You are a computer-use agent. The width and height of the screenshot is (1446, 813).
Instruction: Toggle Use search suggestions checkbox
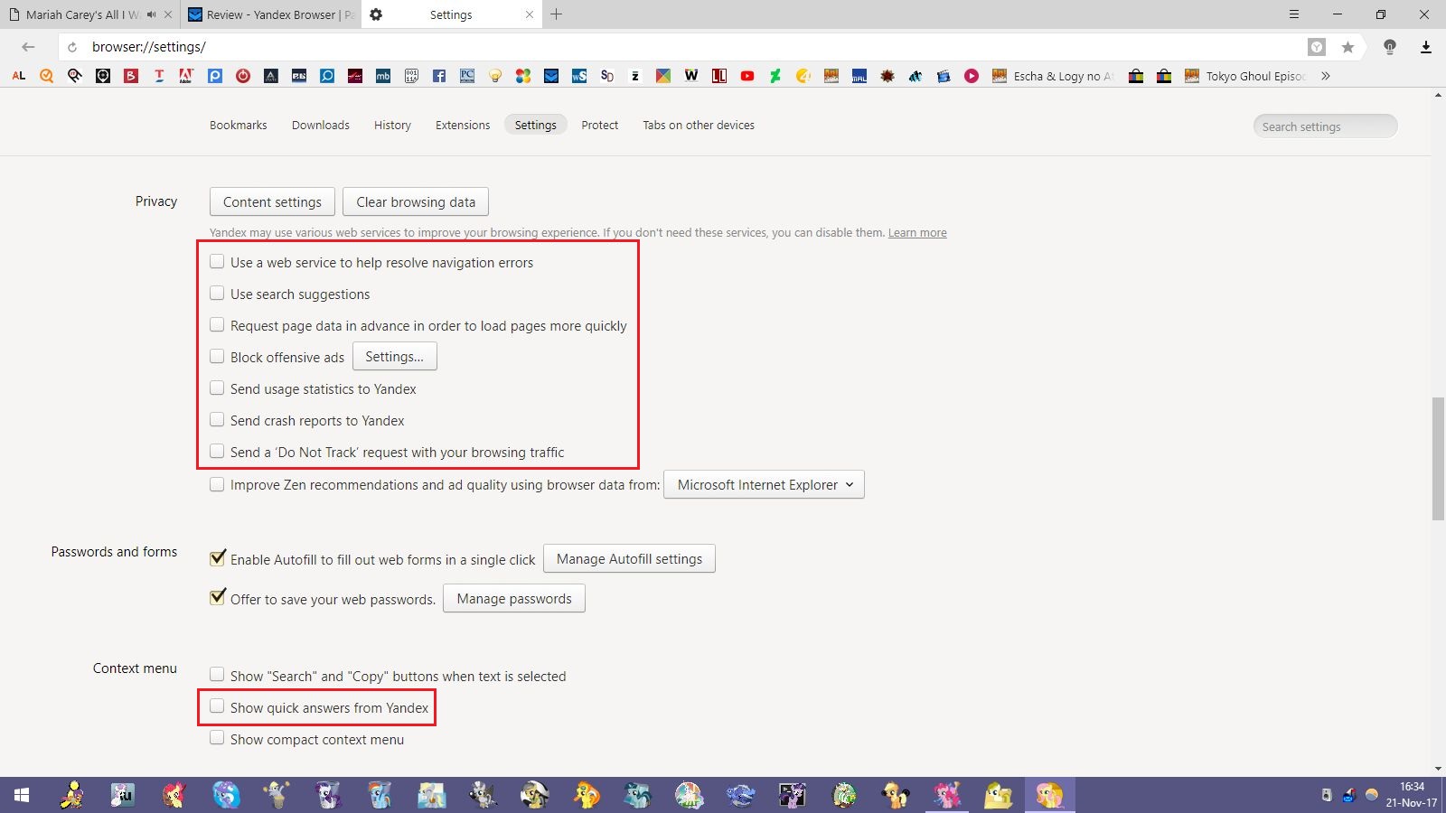217,294
